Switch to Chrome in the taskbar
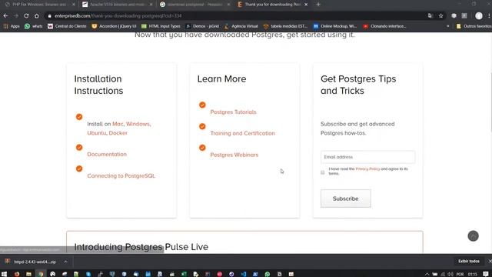 [x=41, y=274]
